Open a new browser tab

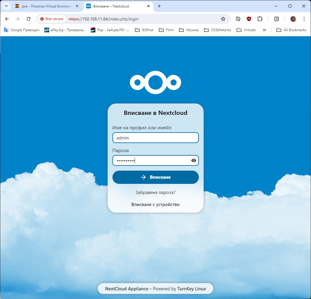(159, 6)
